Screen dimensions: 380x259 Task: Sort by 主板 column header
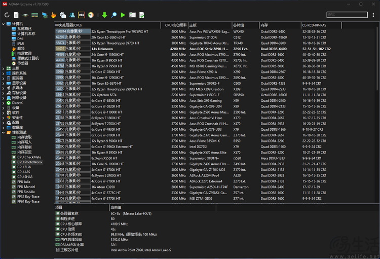tap(210, 25)
